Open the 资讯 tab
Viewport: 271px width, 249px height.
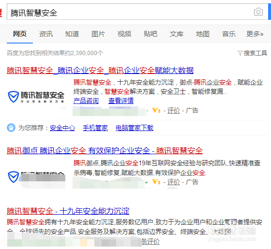46,34
